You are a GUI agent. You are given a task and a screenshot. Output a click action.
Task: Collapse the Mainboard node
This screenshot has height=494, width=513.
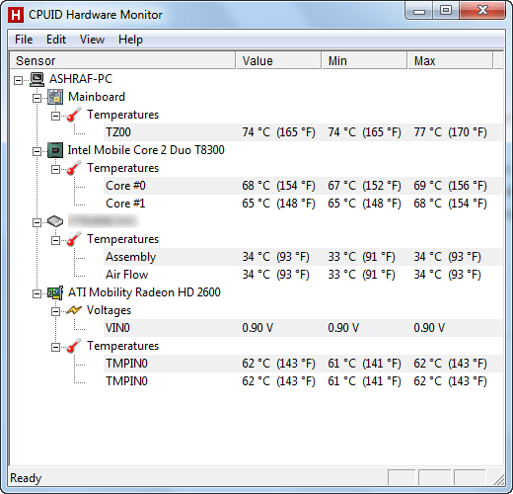37,98
